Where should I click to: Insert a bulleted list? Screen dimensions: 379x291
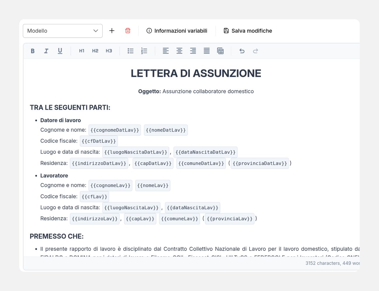coord(130,51)
